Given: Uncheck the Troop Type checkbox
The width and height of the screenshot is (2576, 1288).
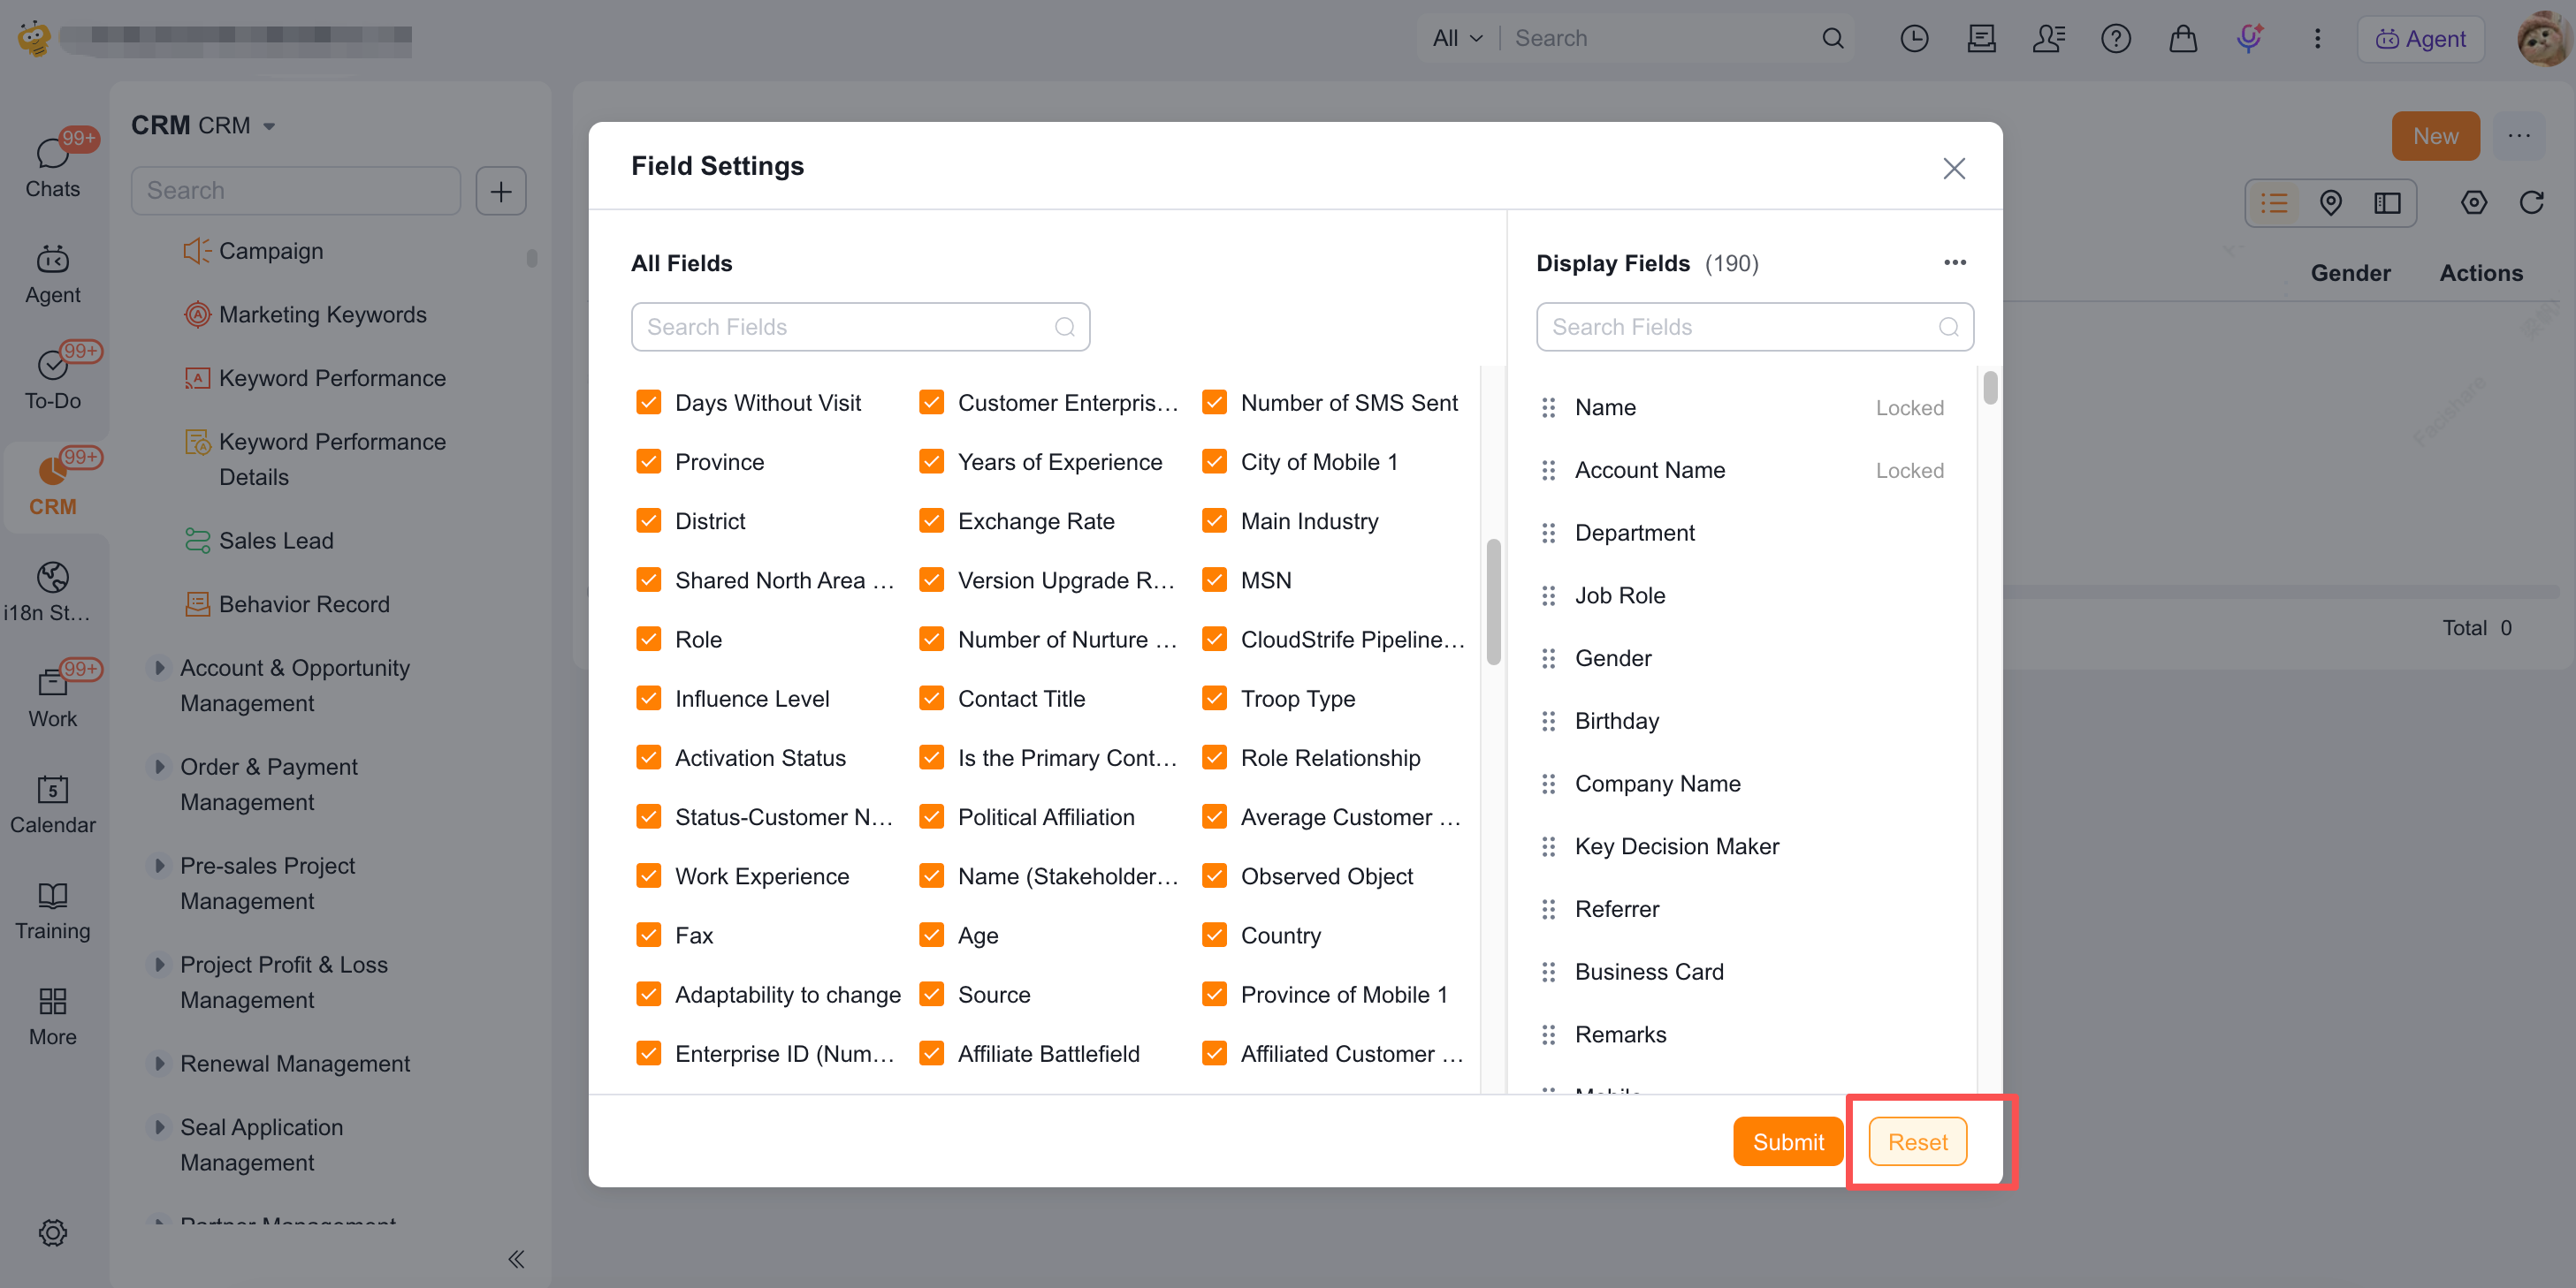Looking at the screenshot, I should point(1214,699).
